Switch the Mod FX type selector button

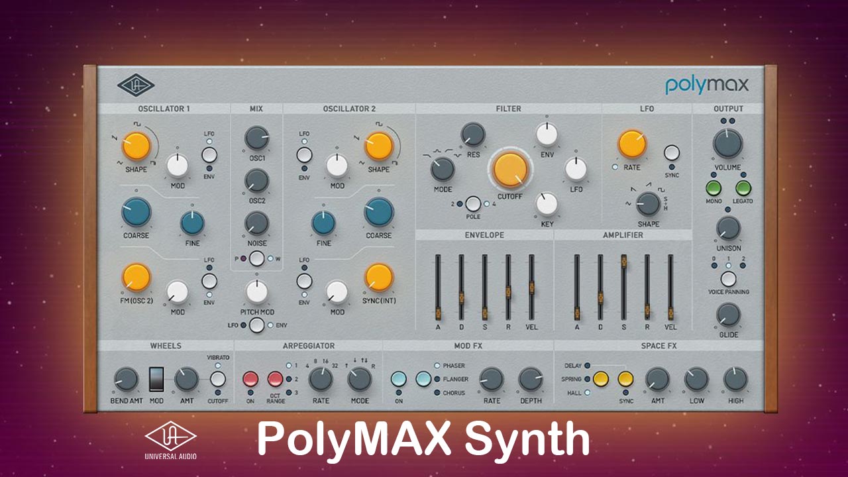coord(423,379)
